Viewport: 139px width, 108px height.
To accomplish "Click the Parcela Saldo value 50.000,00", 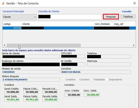I will point(50,100).
